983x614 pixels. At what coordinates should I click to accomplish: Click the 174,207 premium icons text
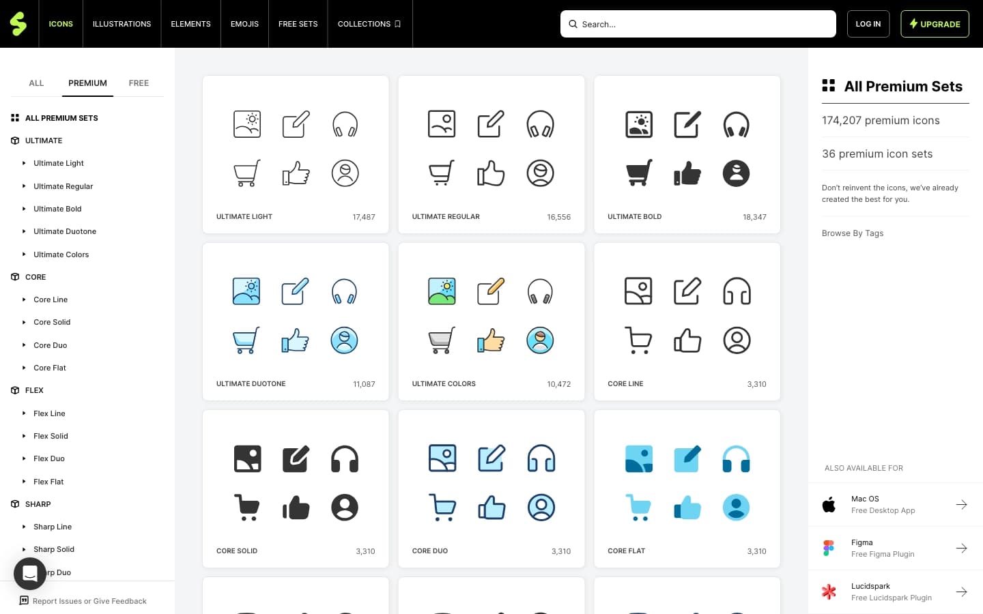click(x=881, y=121)
